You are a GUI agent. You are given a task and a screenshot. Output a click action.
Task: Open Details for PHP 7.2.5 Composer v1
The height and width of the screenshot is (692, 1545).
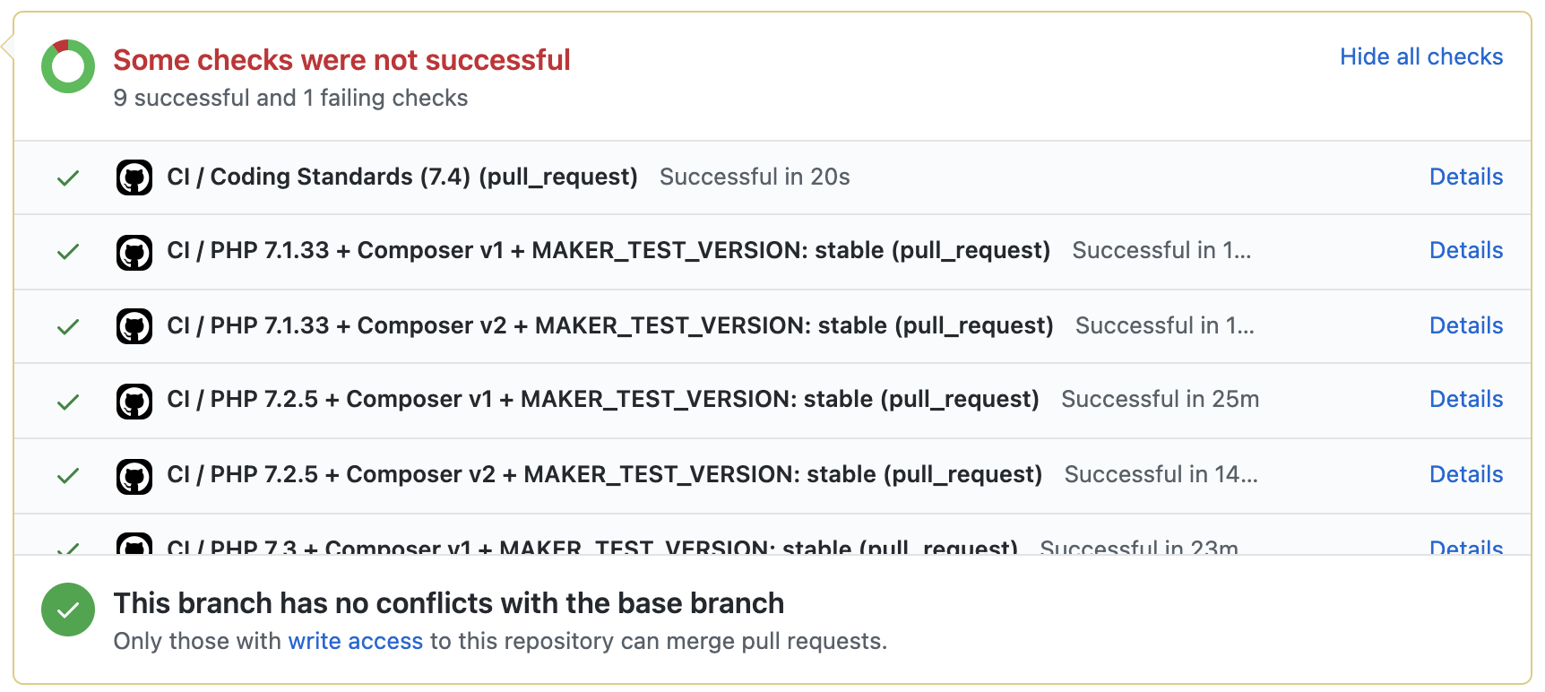tap(1465, 399)
